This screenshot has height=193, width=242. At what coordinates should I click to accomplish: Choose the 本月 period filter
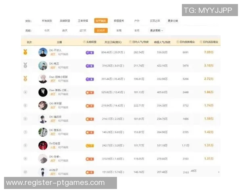click(x=137, y=31)
